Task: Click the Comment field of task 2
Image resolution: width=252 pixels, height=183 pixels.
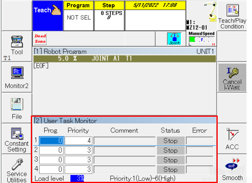Action: click(124, 150)
